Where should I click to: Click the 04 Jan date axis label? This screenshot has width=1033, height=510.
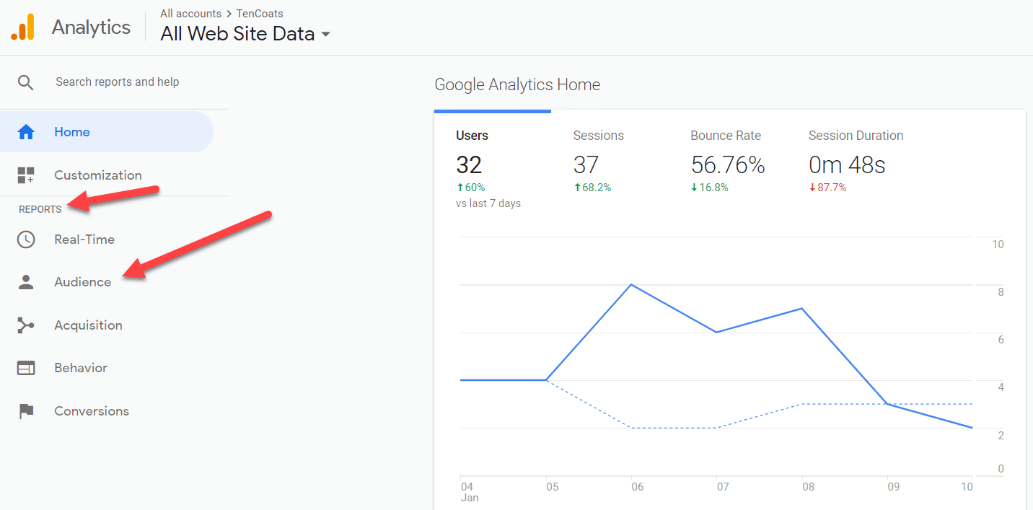(469, 492)
